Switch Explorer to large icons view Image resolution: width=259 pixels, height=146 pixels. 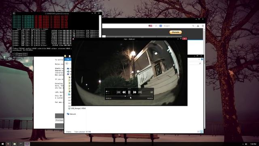click(202, 131)
